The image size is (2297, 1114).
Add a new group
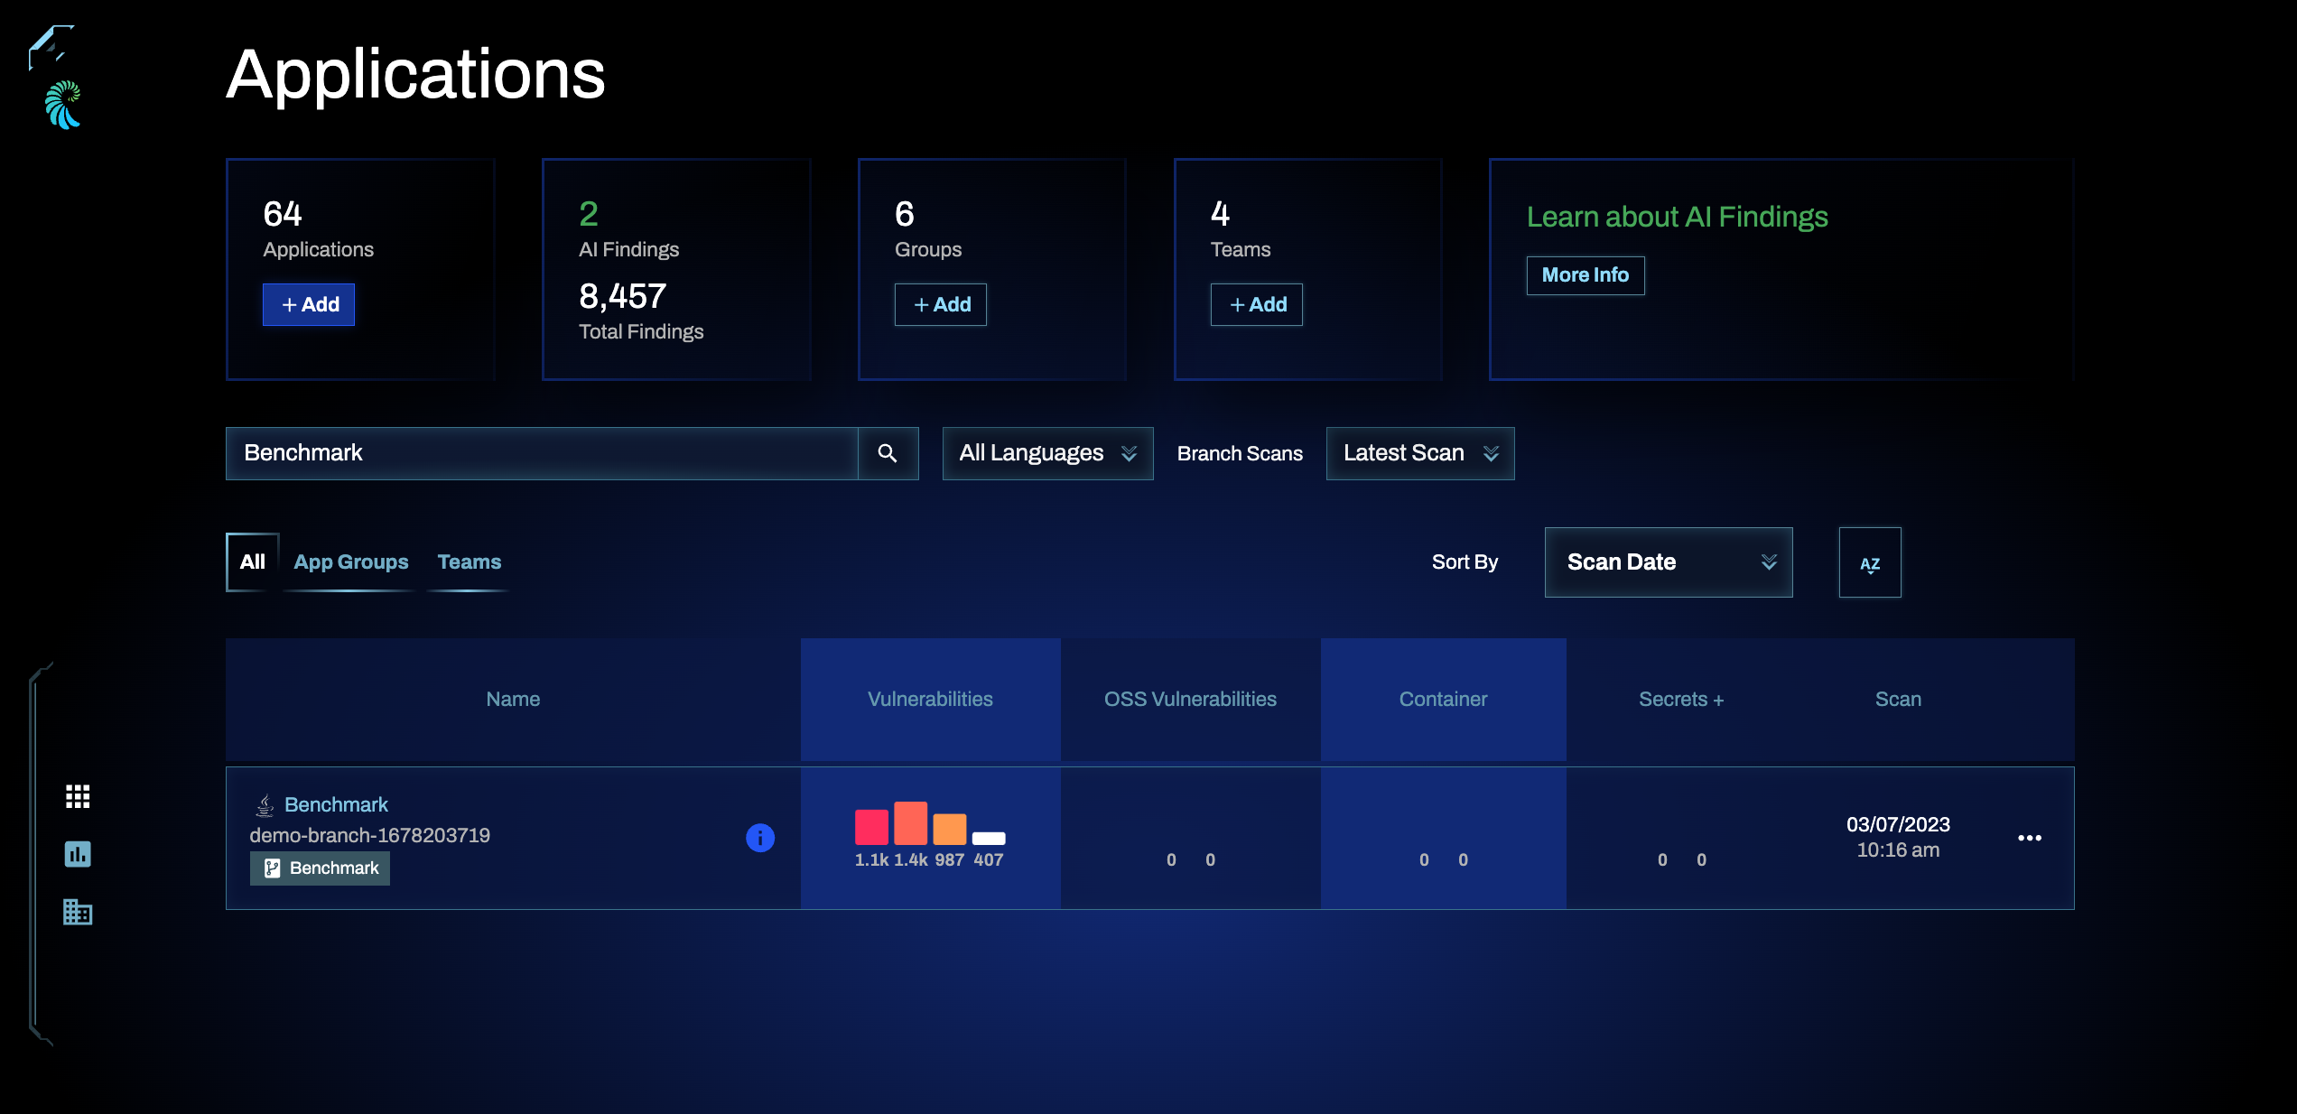pos(941,305)
